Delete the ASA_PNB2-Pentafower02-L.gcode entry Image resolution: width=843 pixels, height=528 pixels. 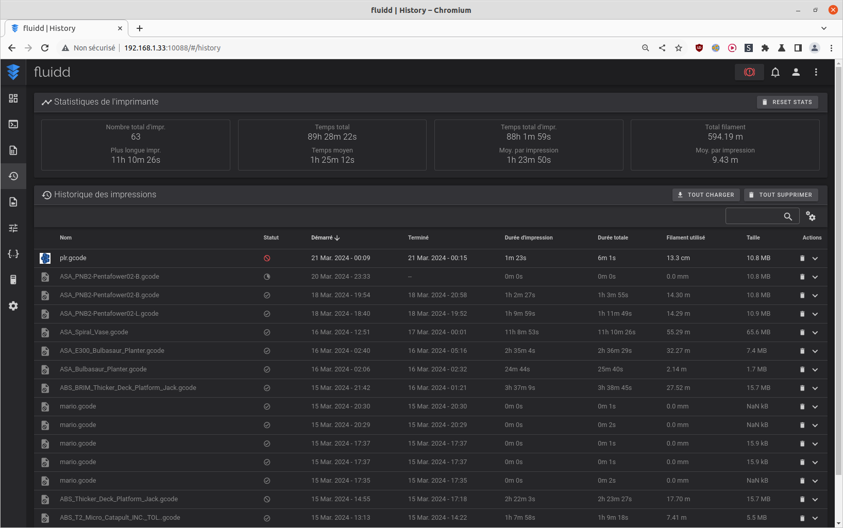[802, 314]
